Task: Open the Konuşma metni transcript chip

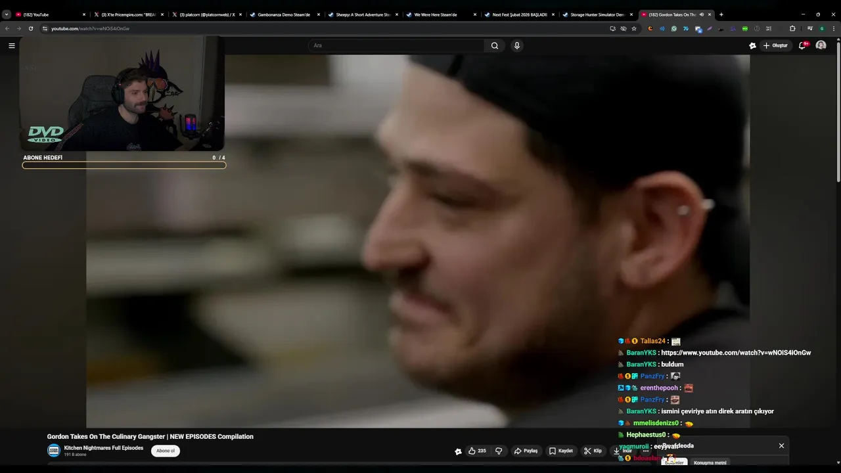Action: click(710, 462)
